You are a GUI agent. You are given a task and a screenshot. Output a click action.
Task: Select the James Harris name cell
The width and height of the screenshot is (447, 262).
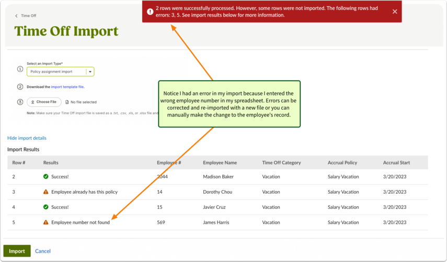(216, 222)
